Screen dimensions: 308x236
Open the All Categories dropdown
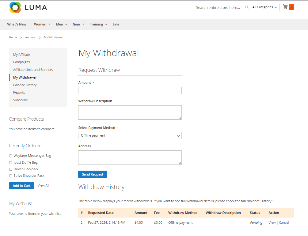click(265, 7)
